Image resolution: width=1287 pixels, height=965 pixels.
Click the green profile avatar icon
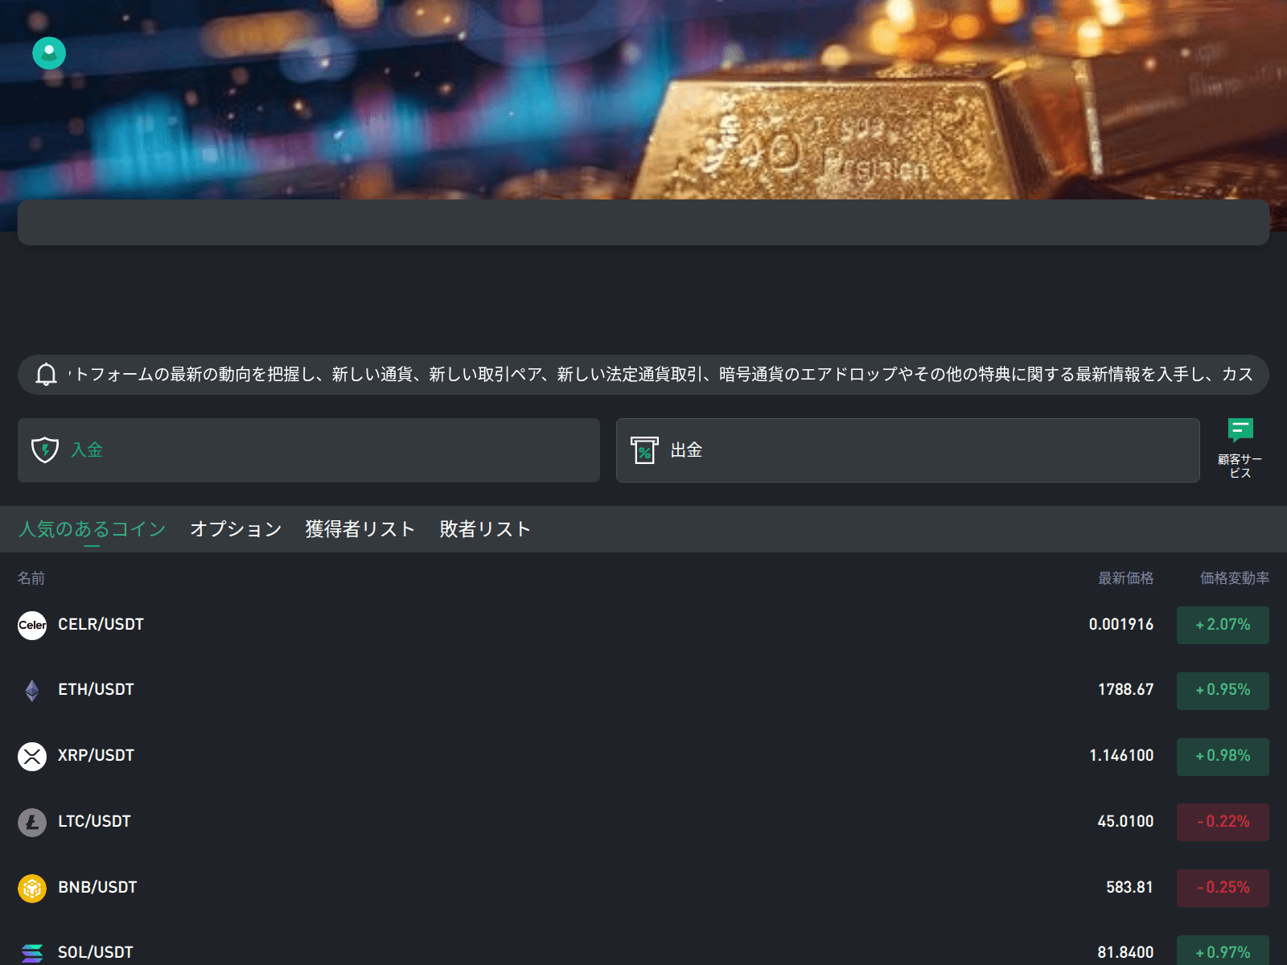[x=49, y=53]
